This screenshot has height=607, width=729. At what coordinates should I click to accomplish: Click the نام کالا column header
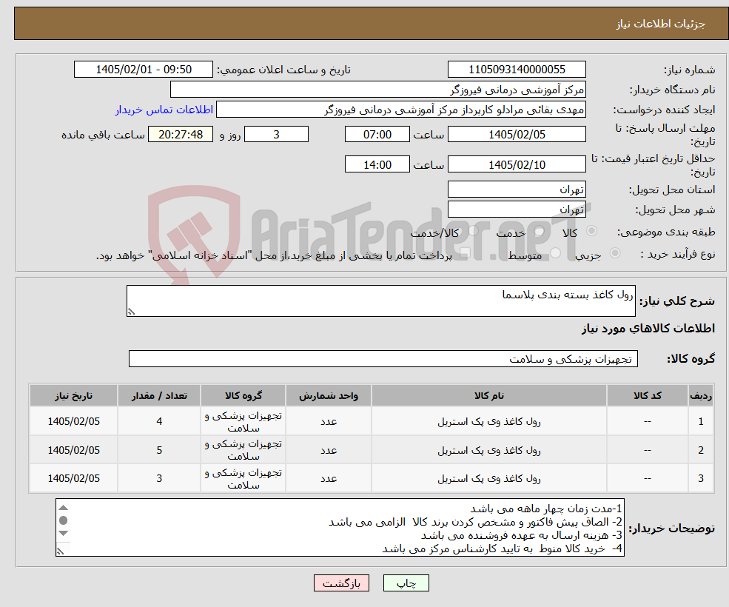point(488,395)
